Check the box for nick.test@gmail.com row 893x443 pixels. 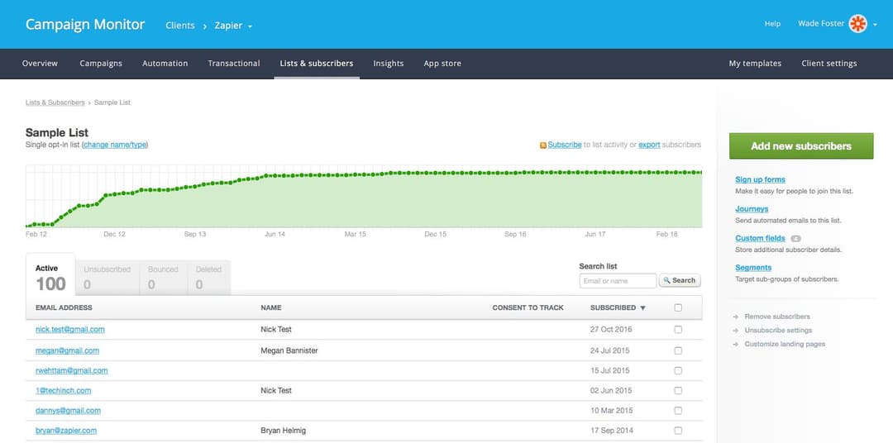[x=678, y=330]
